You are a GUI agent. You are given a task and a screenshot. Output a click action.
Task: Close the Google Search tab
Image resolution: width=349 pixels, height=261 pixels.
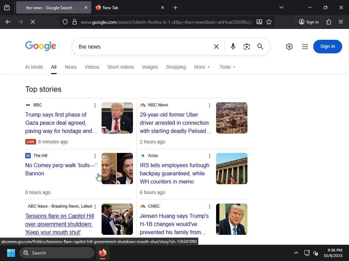86,7
